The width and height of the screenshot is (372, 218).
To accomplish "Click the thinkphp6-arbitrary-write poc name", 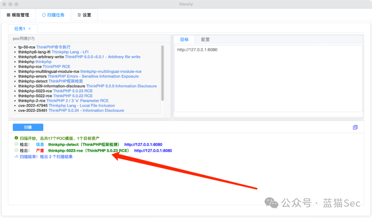I will (41, 57).
